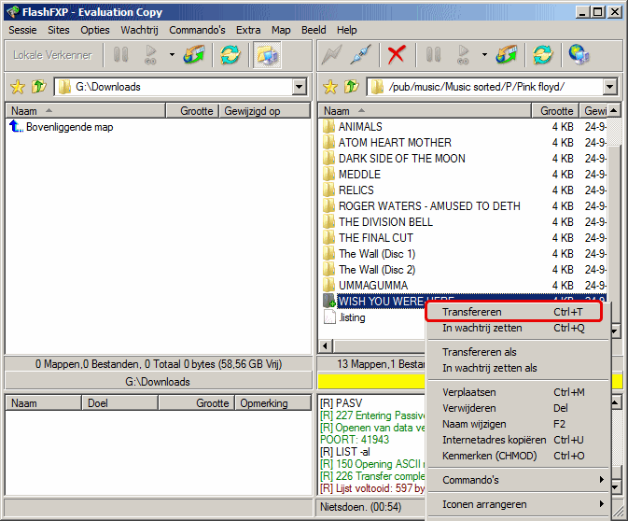The height and width of the screenshot is (521, 628).
Task: Select the RELICS folder
Action: pos(356,190)
